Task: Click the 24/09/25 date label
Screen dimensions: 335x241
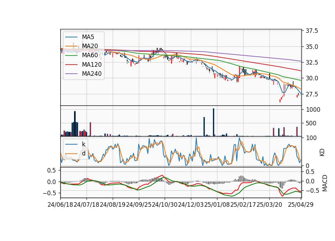Action: 139,205
